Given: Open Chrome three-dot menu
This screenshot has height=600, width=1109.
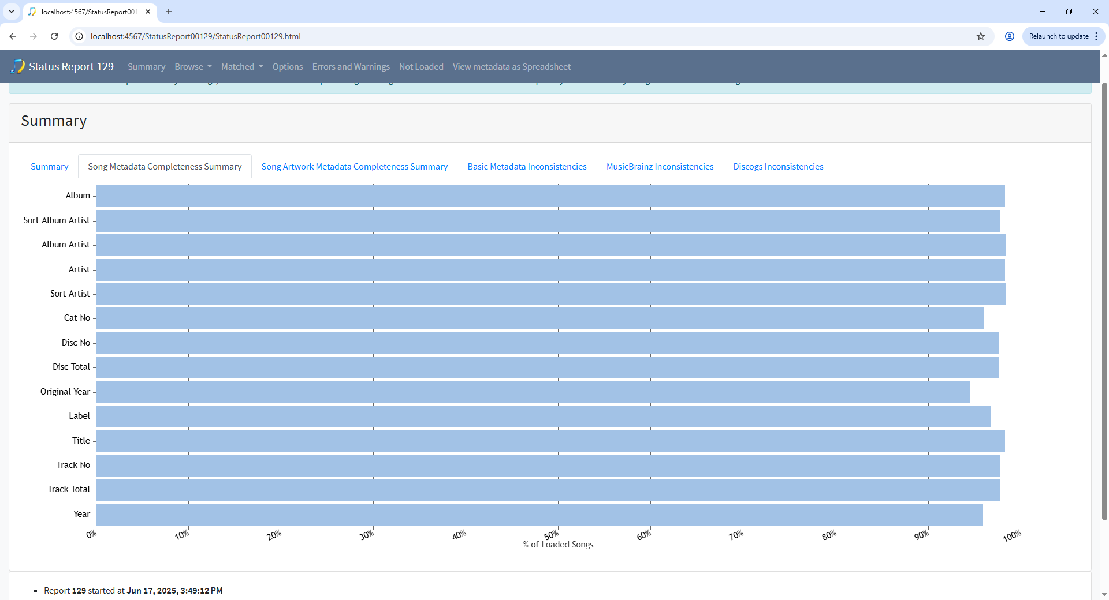Looking at the screenshot, I should click(1096, 36).
